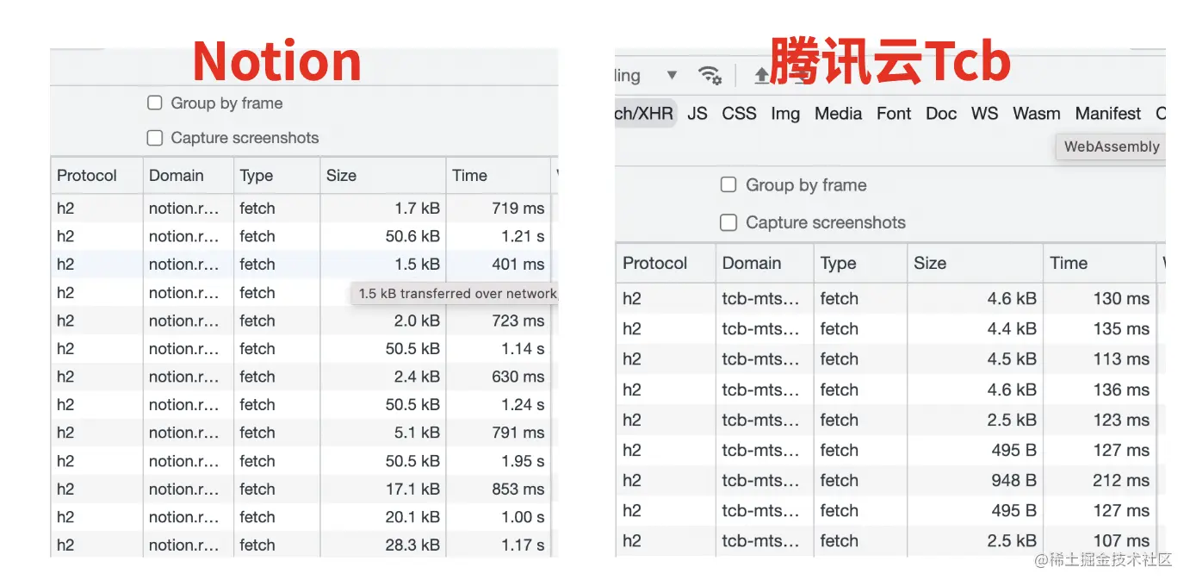Select the Fetch/XHR filter tab
1190x586 pixels.
coord(645,113)
